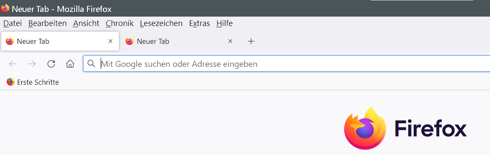Click the Firefox logo on the page
The image size is (490, 155).
point(405,128)
